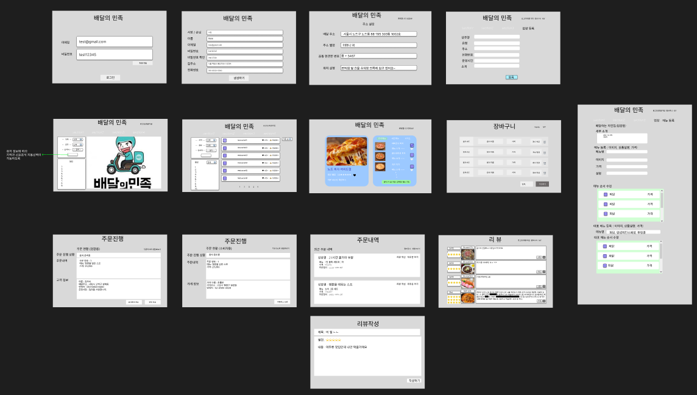Click the black heart icon beside the rating stars
The width and height of the screenshot is (697, 395).
pyautogui.click(x=354, y=176)
